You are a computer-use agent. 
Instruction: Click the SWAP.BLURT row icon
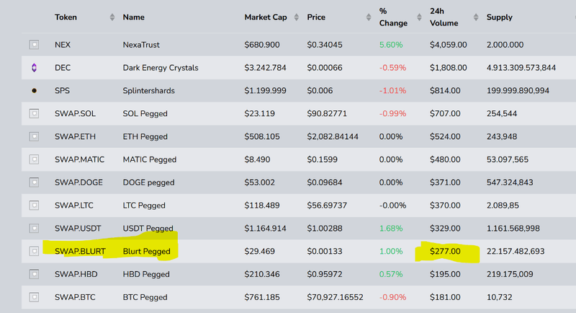(34, 251)
